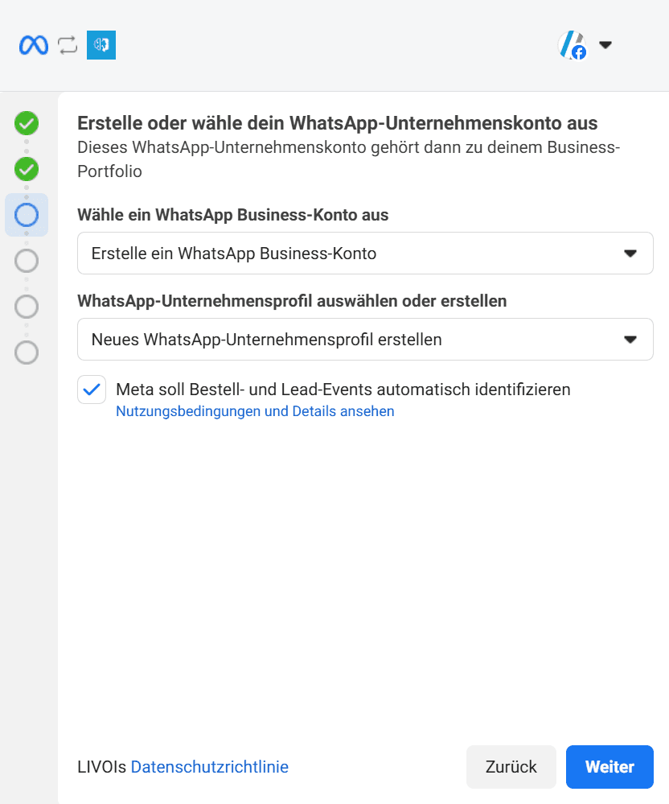Open the WhatsApp Business-Konto dropdown
Viewport: 669px width, 804px height.
pos(630,253)
